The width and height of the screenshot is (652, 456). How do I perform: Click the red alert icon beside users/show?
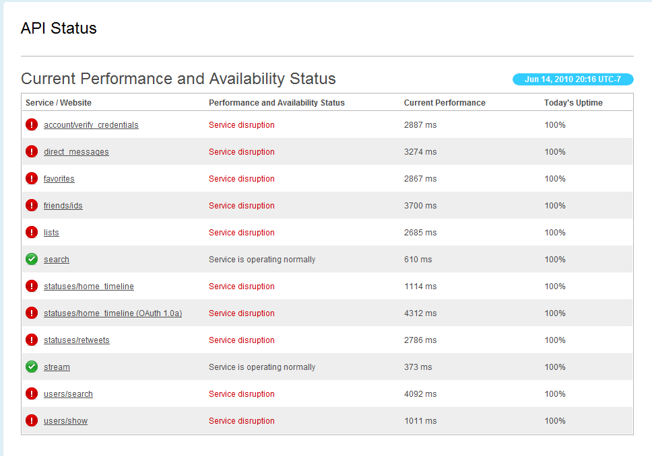32,420
